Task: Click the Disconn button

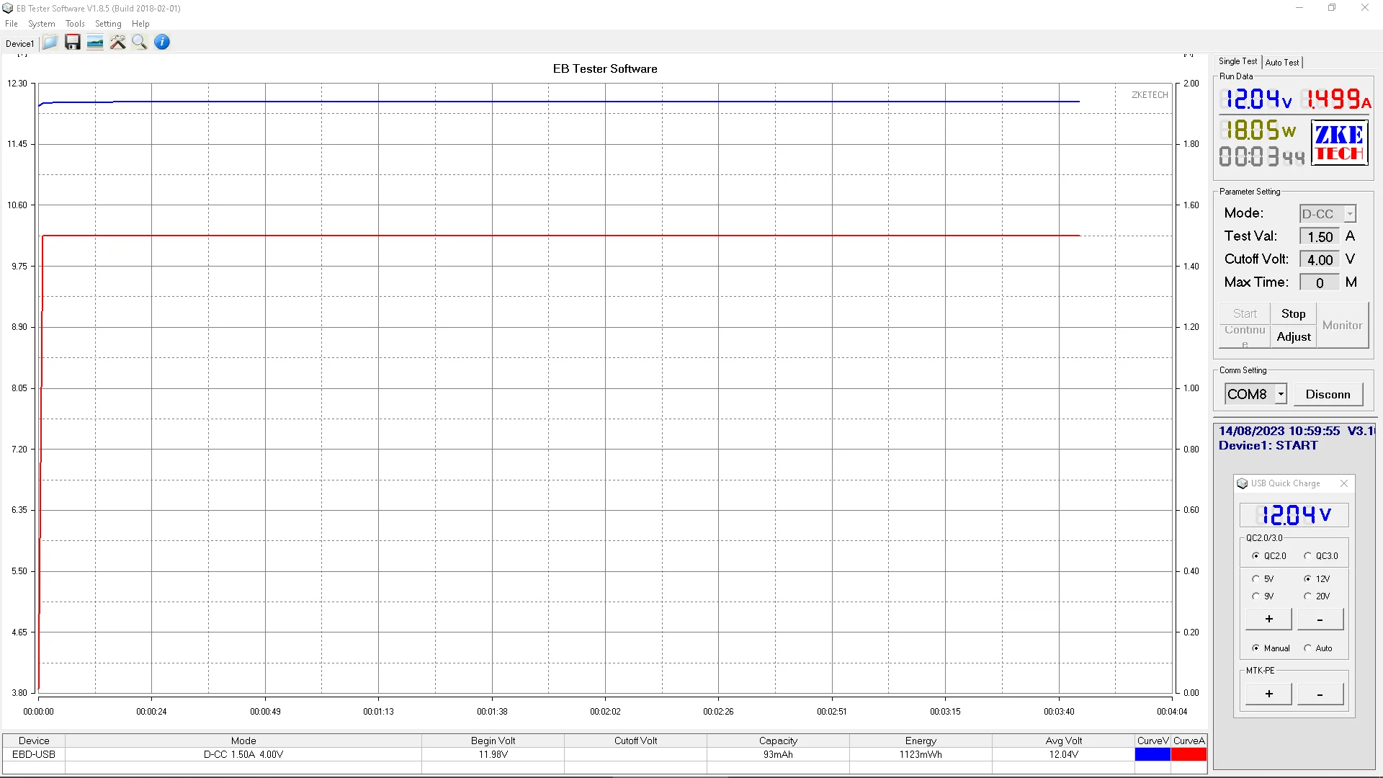Action: 1328,394
